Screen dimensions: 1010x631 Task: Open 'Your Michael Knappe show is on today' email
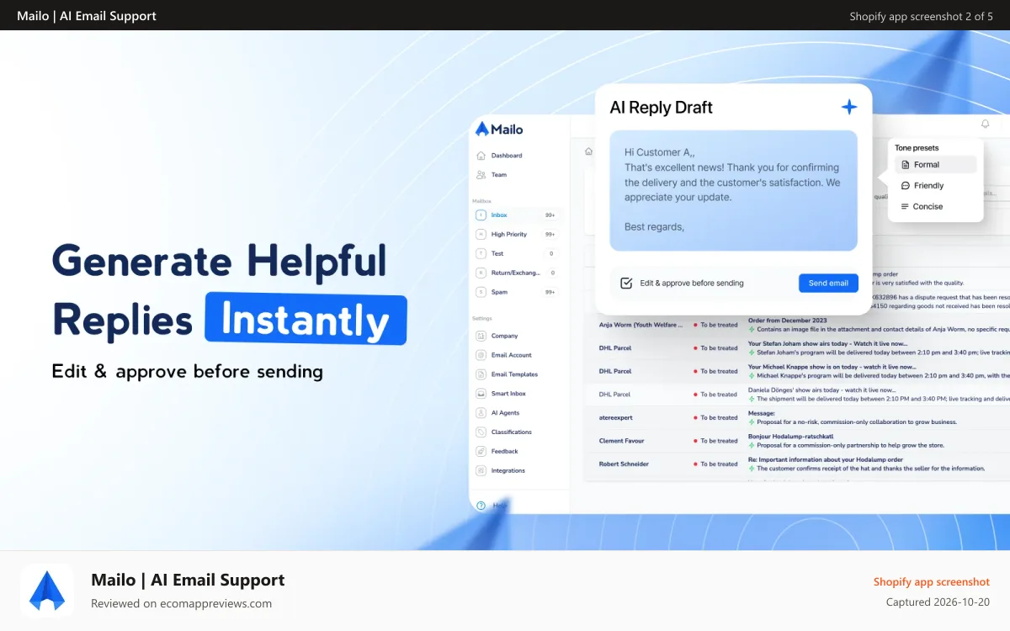[x=796, y=371]
